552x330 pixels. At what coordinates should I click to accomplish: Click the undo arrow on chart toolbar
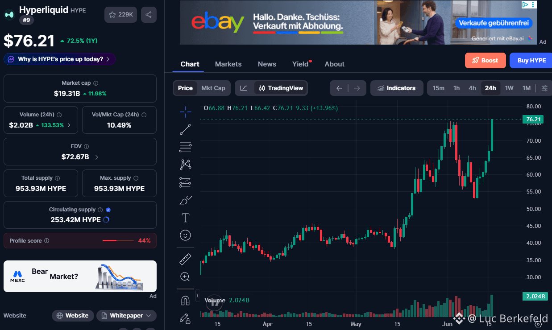(x=339, y=88)
